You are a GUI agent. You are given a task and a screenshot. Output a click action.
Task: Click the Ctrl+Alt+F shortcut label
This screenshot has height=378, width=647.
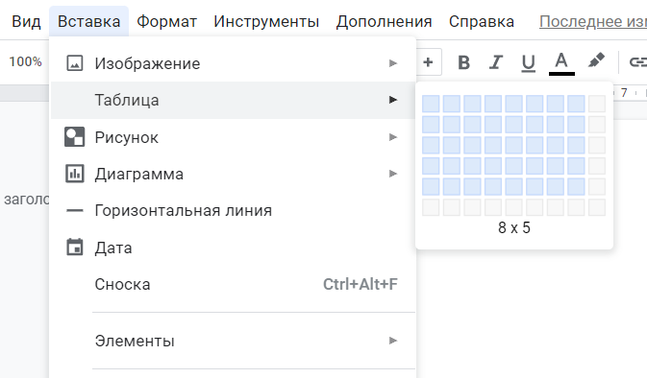[361, 284]
